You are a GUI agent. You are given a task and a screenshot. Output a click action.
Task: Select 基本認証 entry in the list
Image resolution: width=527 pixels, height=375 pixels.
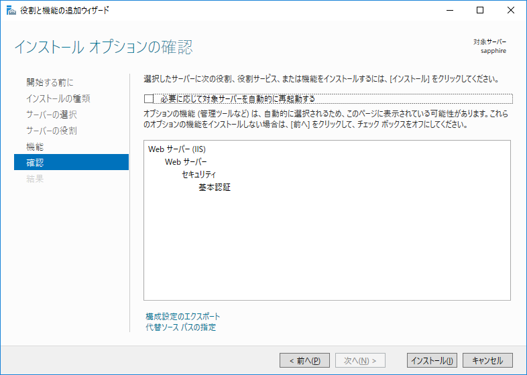[x=215, y=187]
